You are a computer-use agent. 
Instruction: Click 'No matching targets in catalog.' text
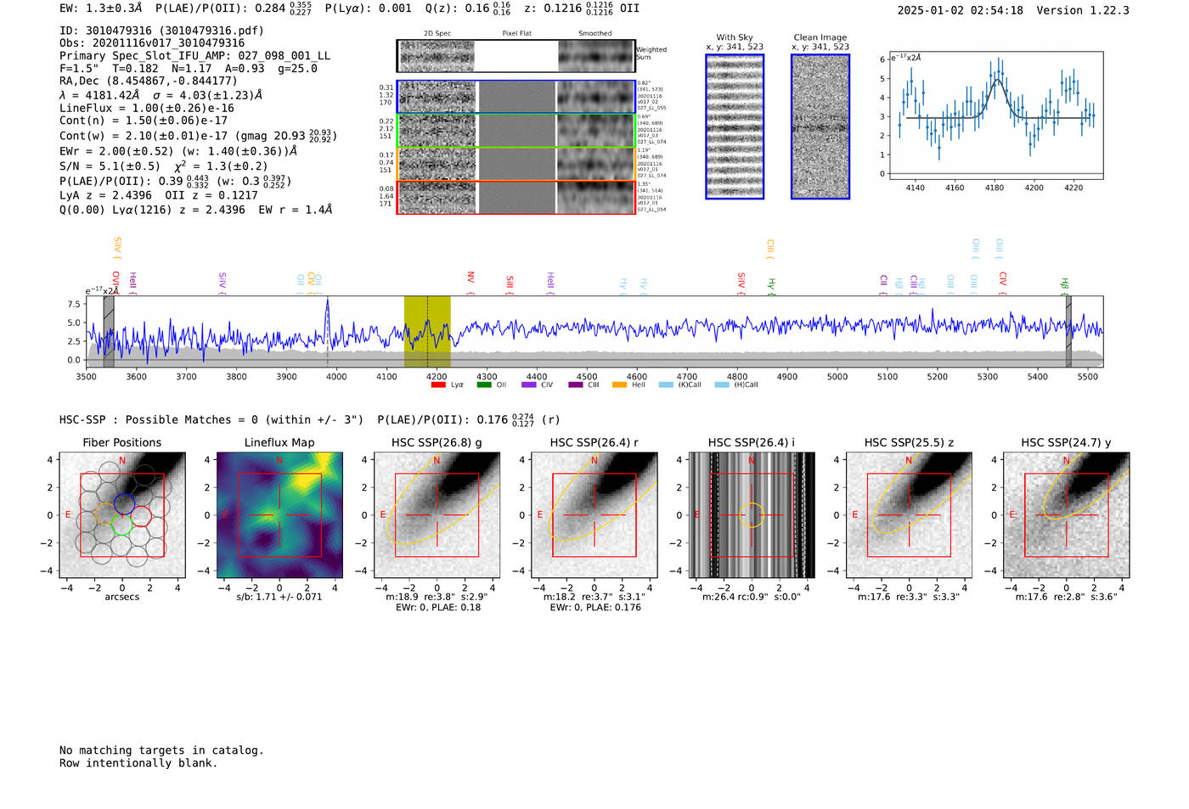point(161,750)
